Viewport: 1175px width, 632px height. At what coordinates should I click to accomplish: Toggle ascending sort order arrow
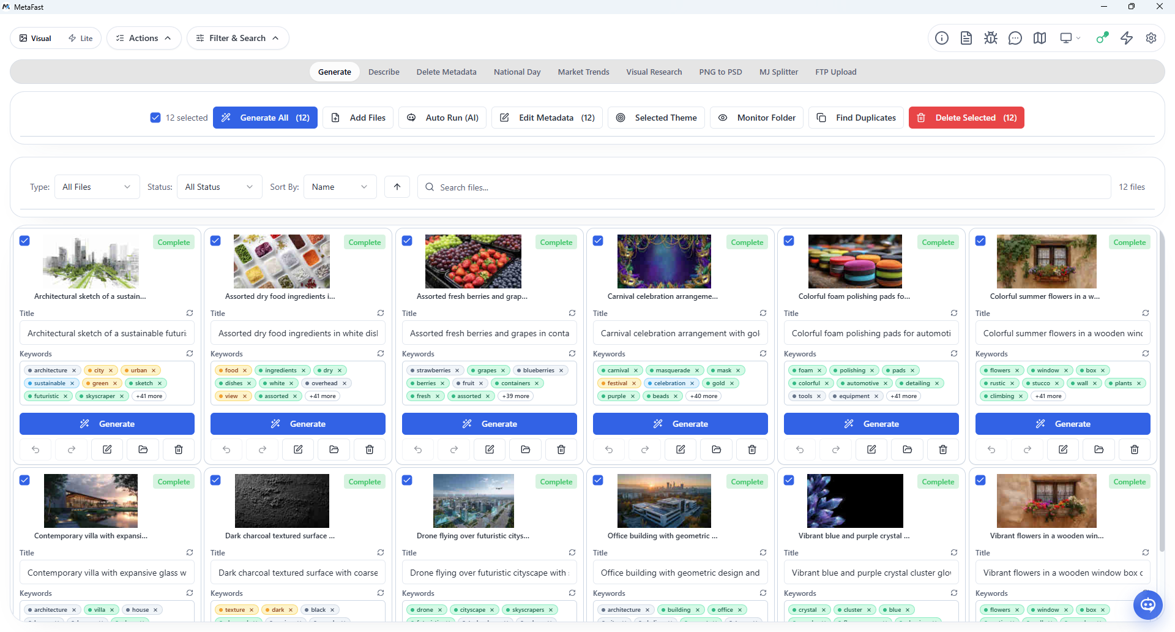tap(397, 187)
